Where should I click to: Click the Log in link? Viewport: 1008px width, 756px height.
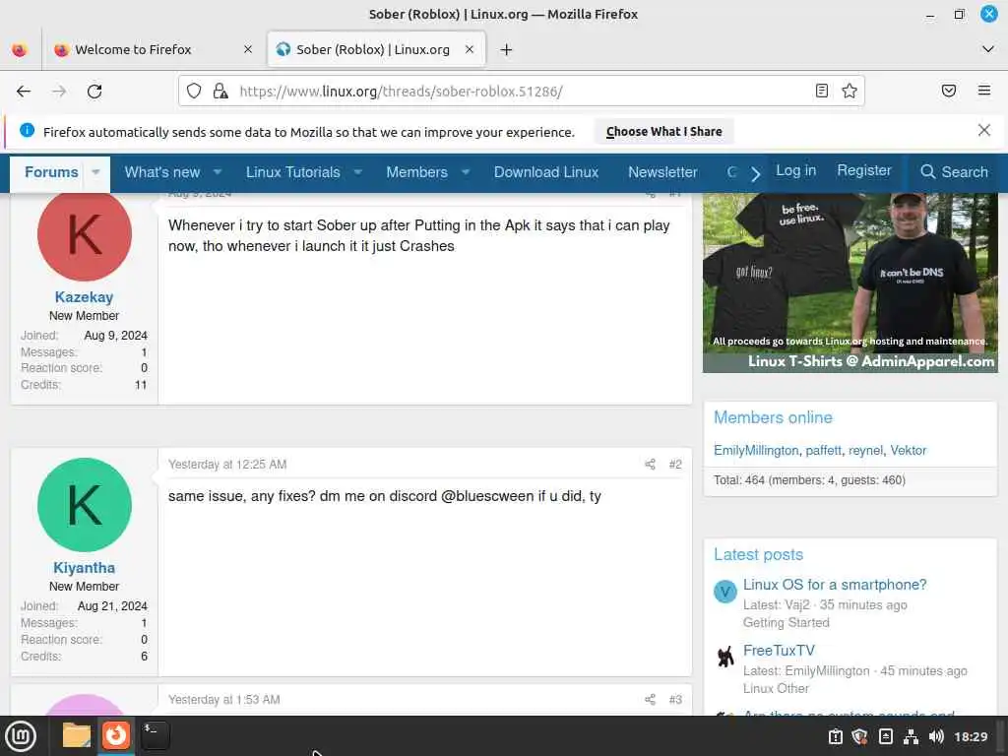[x=795, y=171]
